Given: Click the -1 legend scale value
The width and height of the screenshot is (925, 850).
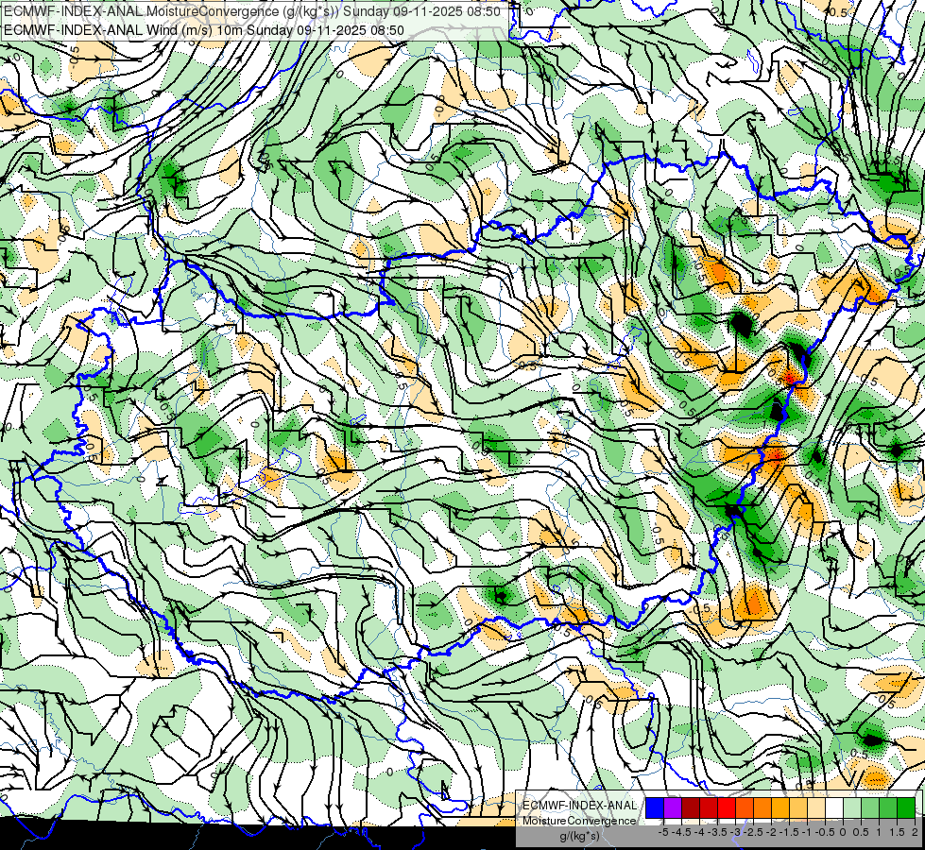Looking at the screenshot, I should [807, 832].
